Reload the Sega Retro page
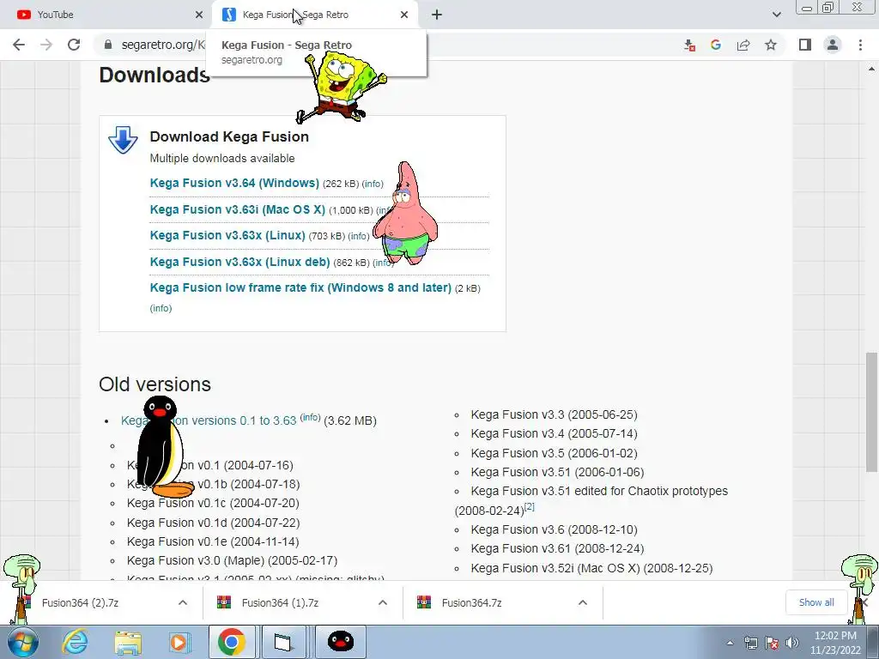 tap(74, 45)
